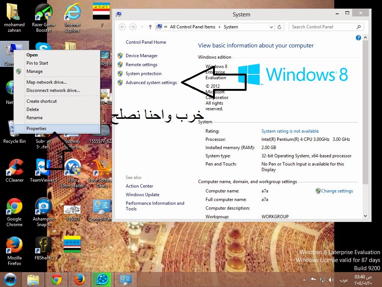Open the volume speaker tray icon
This screenshot has height=287, width=382.
331,280
